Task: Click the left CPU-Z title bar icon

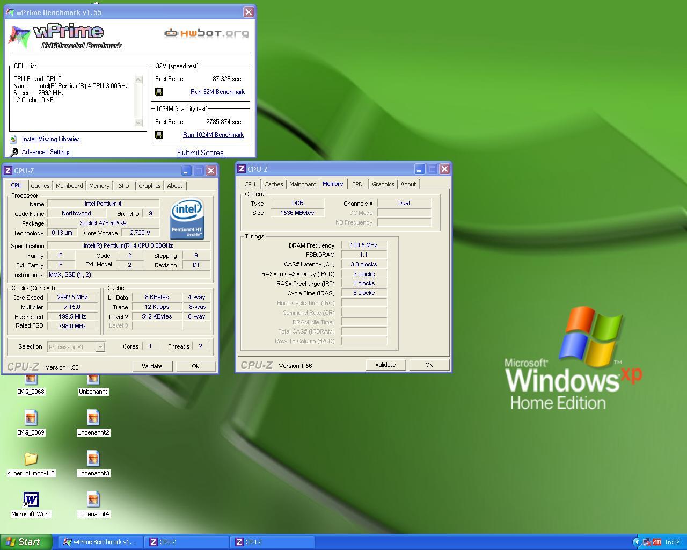Action: [8, 170]
